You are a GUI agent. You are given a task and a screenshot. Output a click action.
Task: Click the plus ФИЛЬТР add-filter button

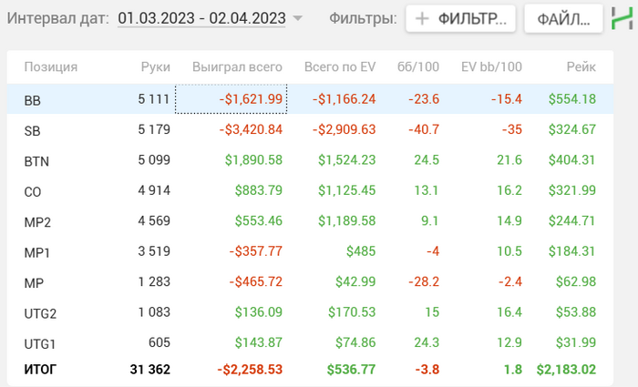[x=461, y=18]
